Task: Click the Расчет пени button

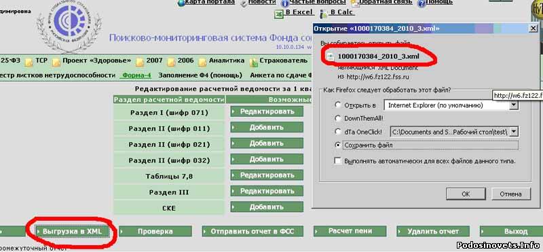Action: 350,231
